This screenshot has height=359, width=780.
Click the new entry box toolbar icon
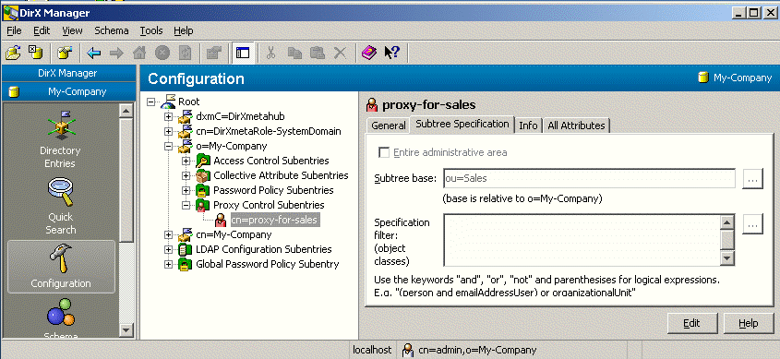pos(65,53)
